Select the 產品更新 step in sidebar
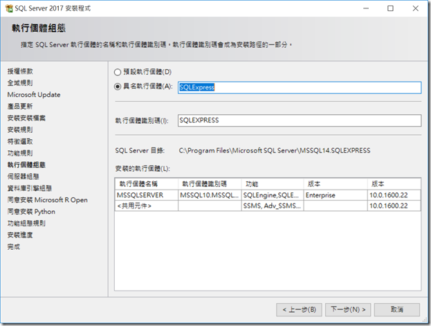The width and height of the screenshot is (431, 326). (x=20, y=106)
